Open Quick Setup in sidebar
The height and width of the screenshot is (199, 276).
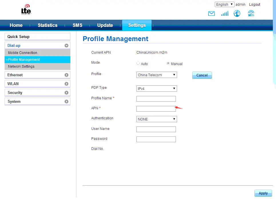point(37,37)
